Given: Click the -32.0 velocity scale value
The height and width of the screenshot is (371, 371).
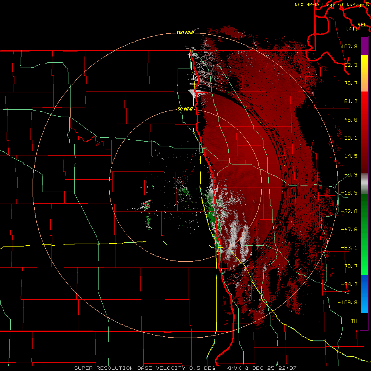Looking at the screenshot, I should 349,211.
